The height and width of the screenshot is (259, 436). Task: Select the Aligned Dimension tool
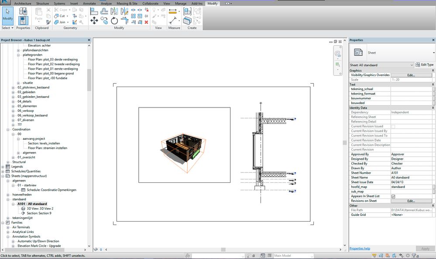173,11
